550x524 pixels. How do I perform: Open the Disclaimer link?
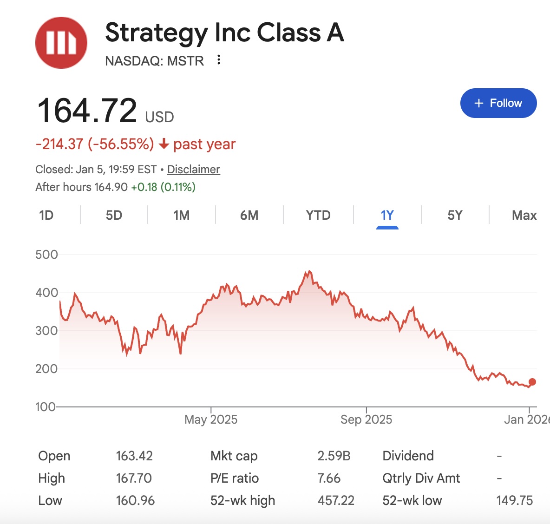pos(193,170)
